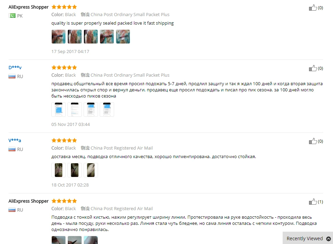333x244 pixels.
Task: View middle photo in V***a's review
Action: [x=75, y=170]
